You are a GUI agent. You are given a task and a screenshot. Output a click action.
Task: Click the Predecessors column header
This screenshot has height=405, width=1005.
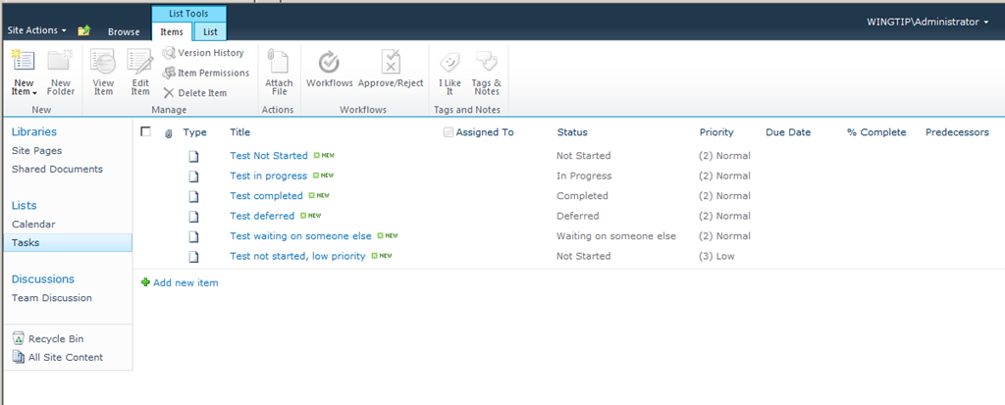[957, 132]
